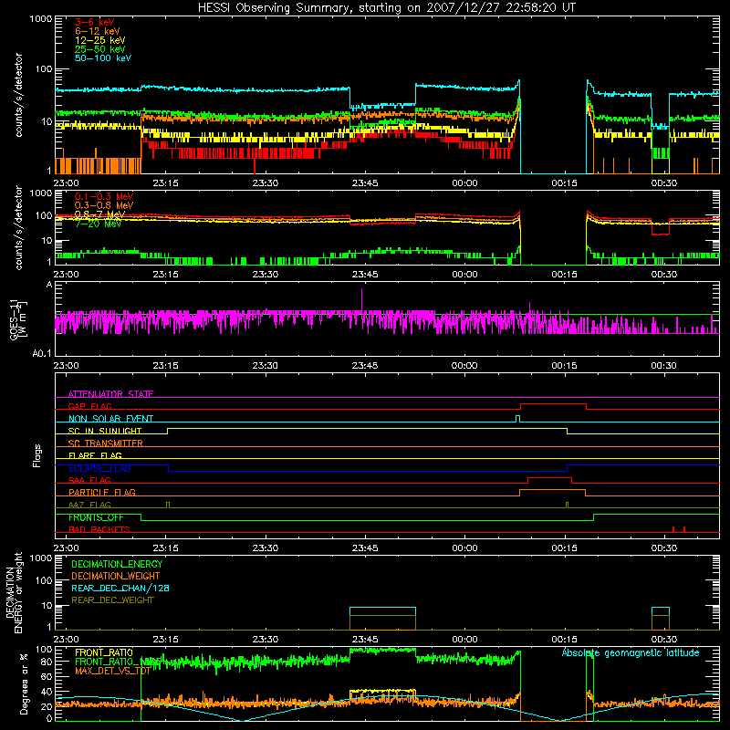Click the REAR_DEC_WEIGHT legend label
Viewport: 730px width, 730px height.
[x=112, y=600]
